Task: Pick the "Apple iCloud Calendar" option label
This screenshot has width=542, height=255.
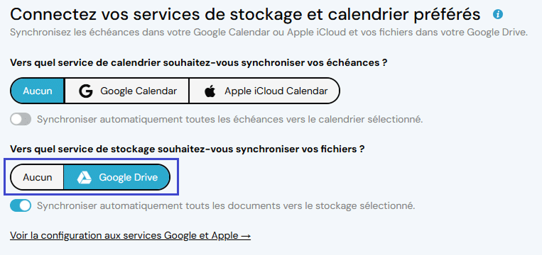Action: click(276, 91)
